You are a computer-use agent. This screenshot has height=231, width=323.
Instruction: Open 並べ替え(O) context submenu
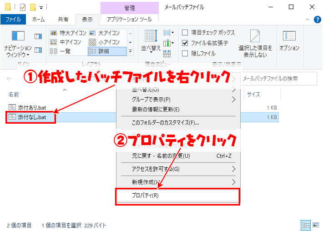click(178, 90)
